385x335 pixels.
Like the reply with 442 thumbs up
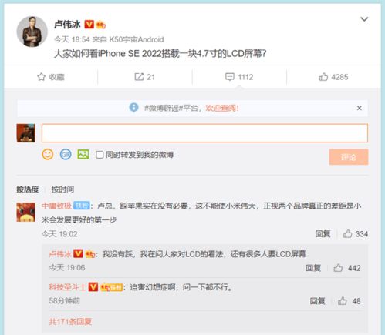(x=347, y=268)
